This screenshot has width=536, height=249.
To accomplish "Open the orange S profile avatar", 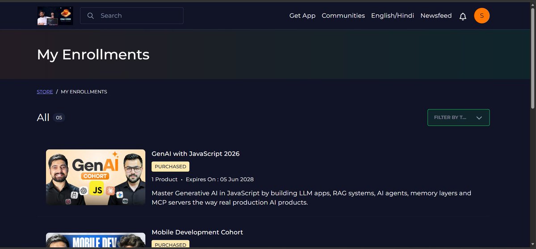I will tap(482, 16).
